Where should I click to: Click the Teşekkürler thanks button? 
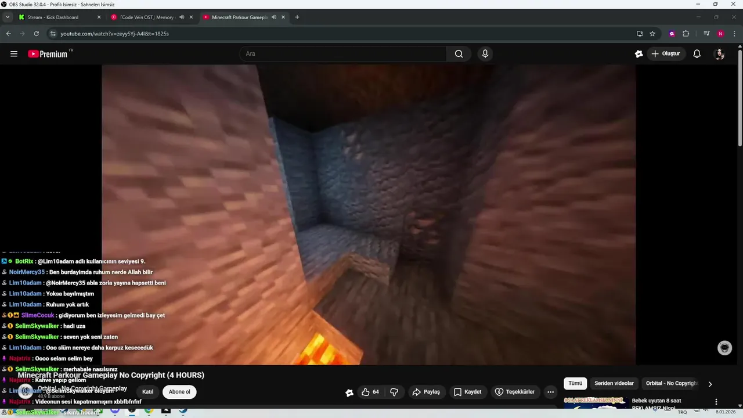tap(515, 392)
